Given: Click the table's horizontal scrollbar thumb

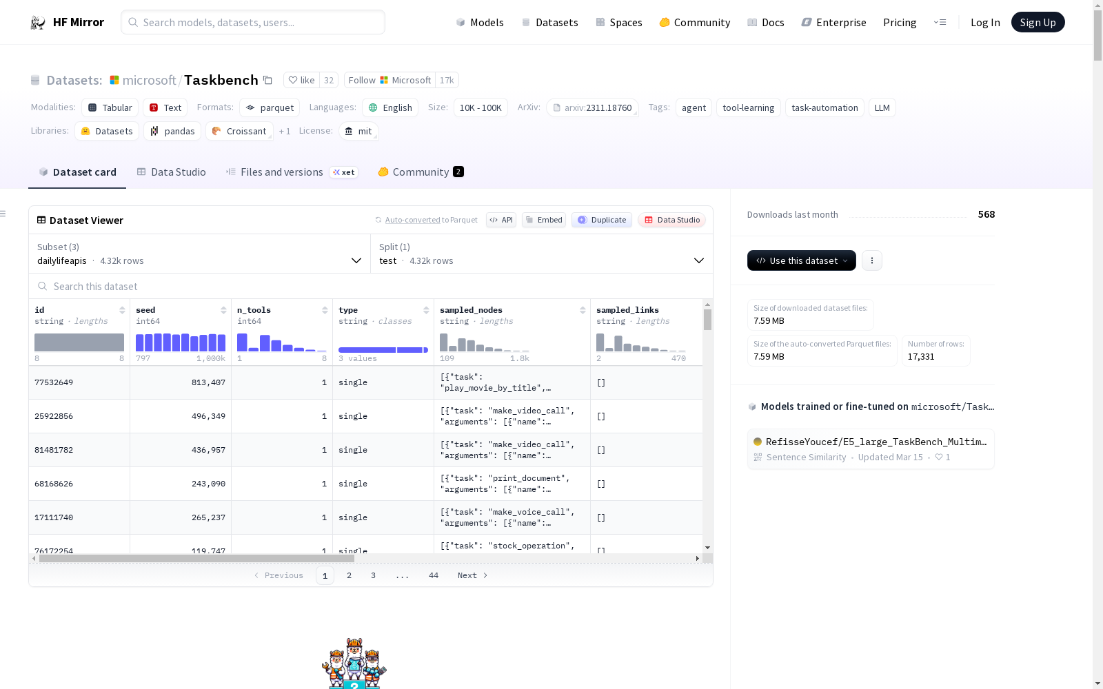Looking at the screenshot, I should (x=196, y=559).
